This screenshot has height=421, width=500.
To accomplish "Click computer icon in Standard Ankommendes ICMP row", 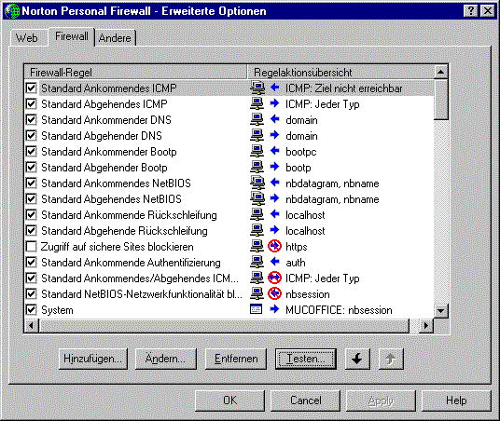I will [x=257, y=88].
